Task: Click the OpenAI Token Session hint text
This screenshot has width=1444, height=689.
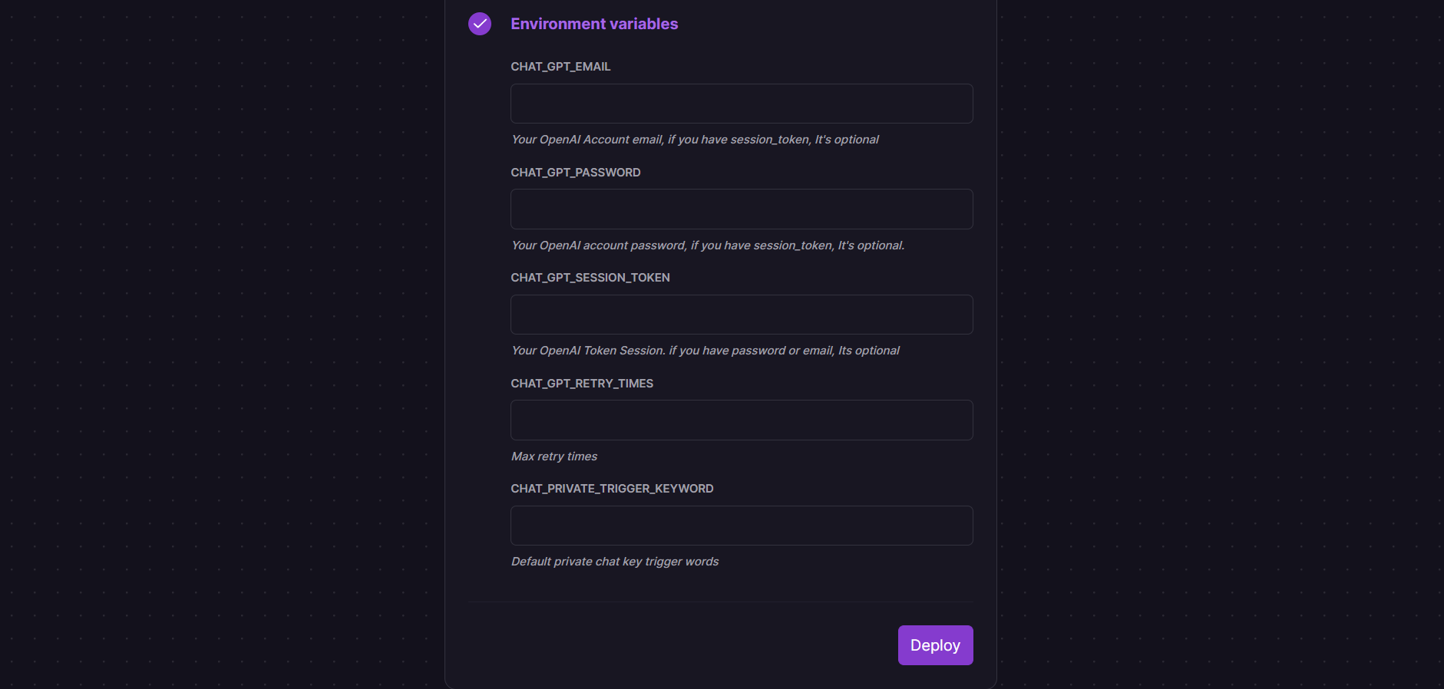Action: (x=705, y=351)
